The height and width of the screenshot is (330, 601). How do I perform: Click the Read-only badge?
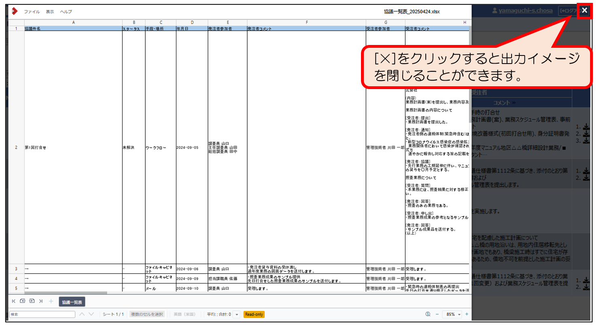point(254,314)
